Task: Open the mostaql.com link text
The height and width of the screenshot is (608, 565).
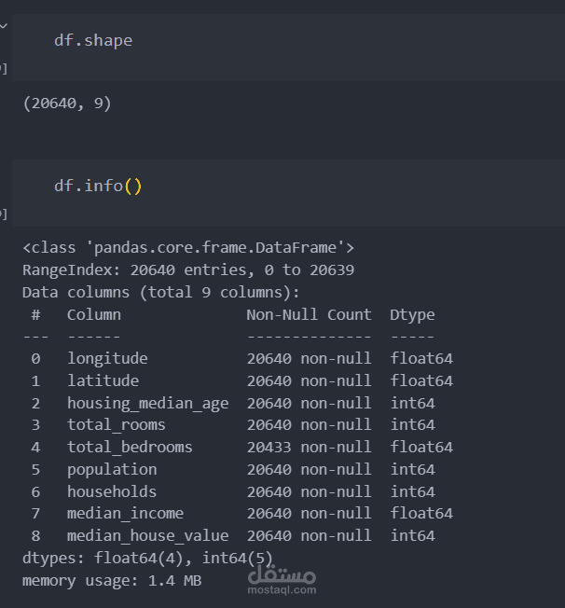Action: [282, 589]
